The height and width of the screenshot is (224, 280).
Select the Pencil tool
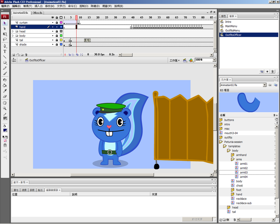point(5,68)
